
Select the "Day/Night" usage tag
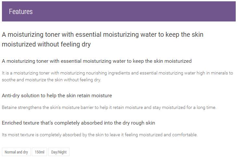59,152
